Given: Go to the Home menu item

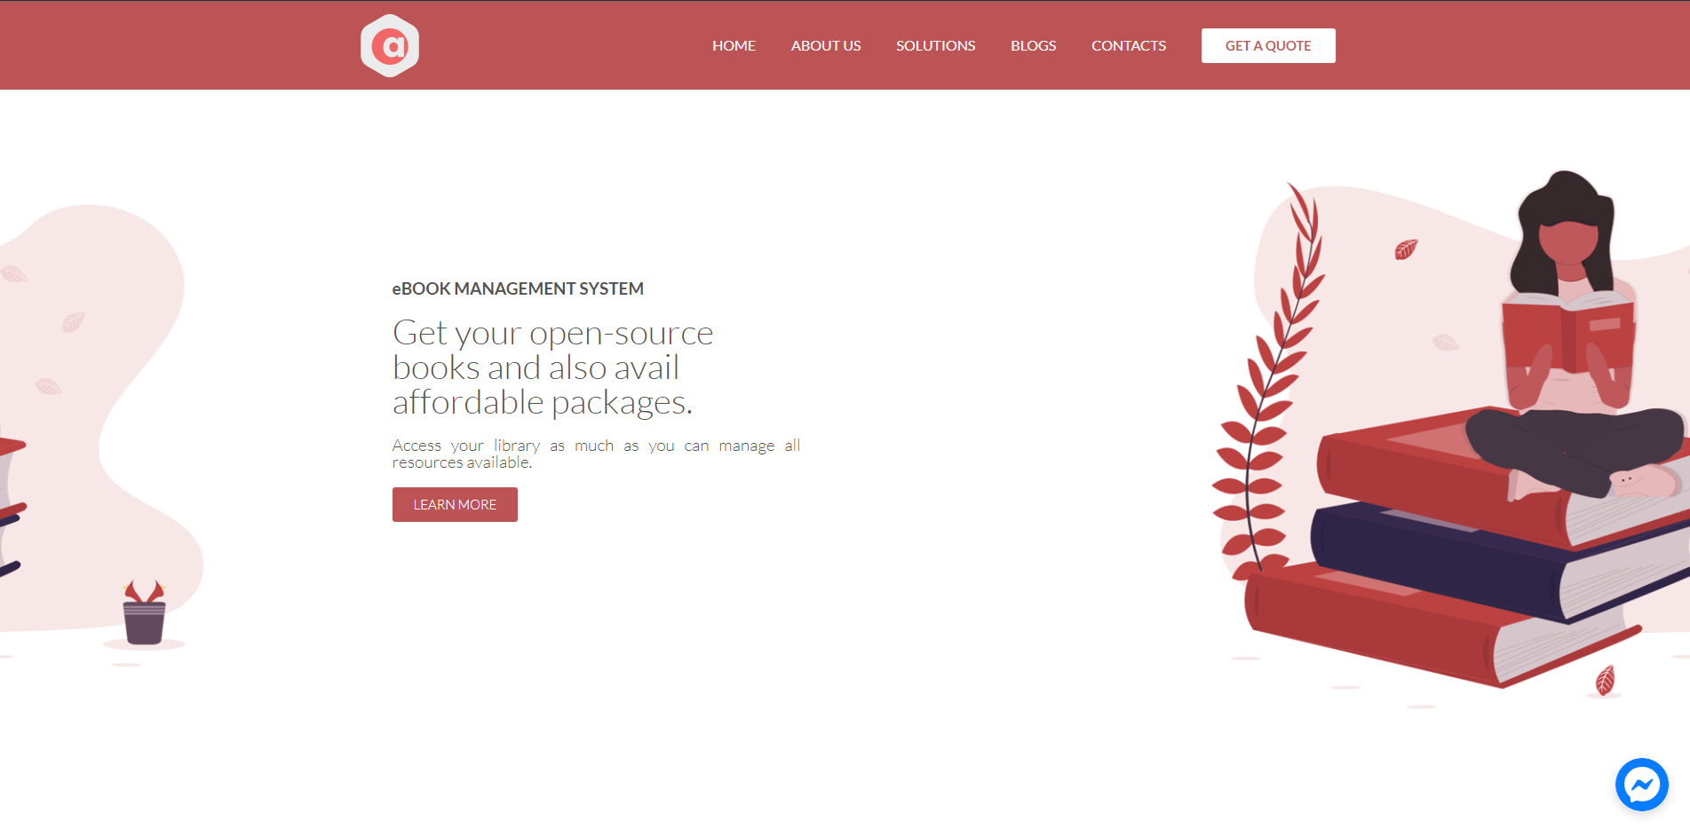Looking at the screenshot, I should click(x=734, y=45).
